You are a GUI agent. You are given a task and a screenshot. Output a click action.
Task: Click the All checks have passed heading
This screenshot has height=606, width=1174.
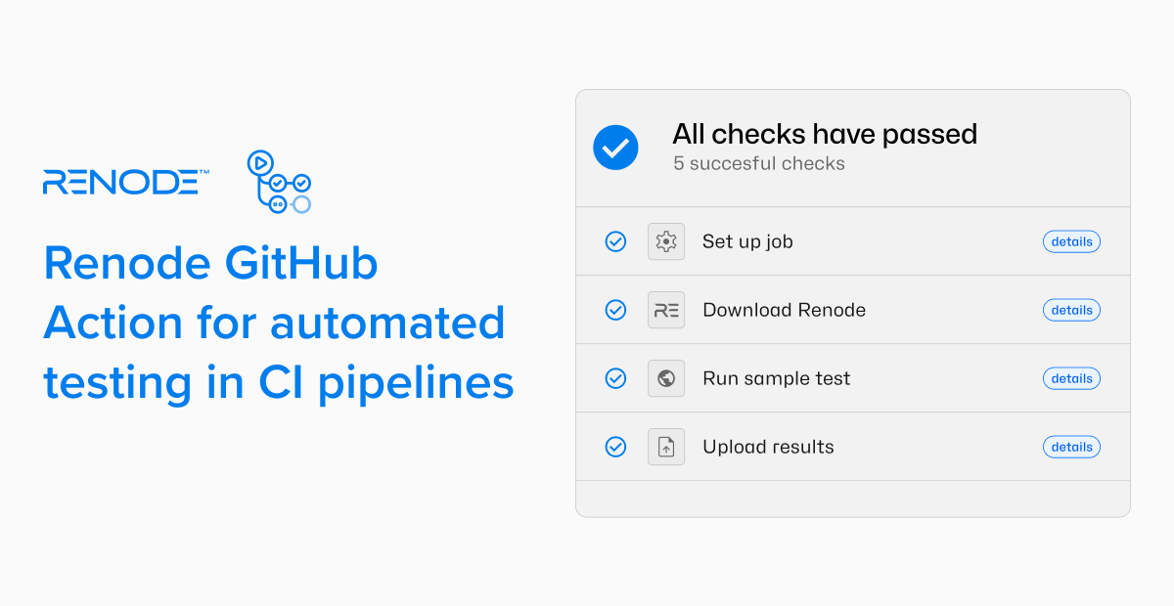[825, 134]
